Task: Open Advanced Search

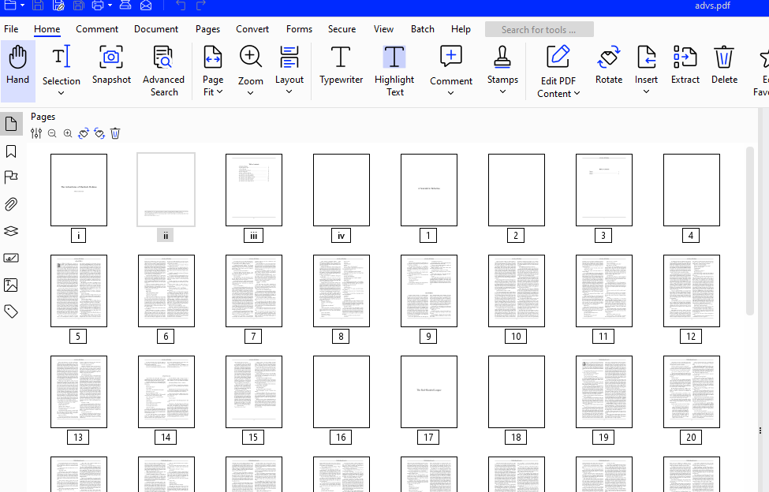Action: coord(163,71)
